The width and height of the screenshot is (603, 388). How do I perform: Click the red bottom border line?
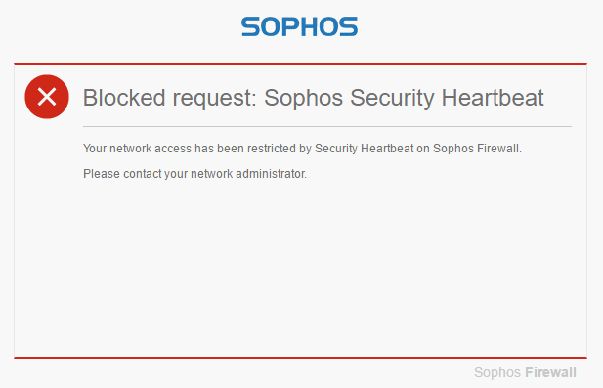[300, 358]
